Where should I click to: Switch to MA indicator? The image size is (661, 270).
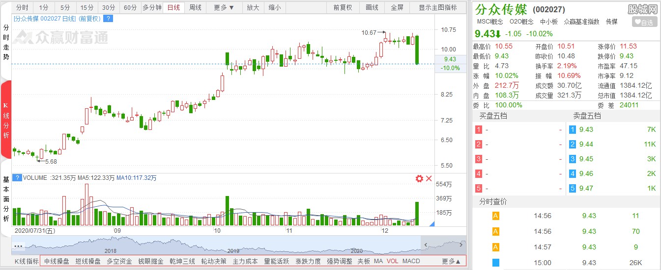click(378, 261)
